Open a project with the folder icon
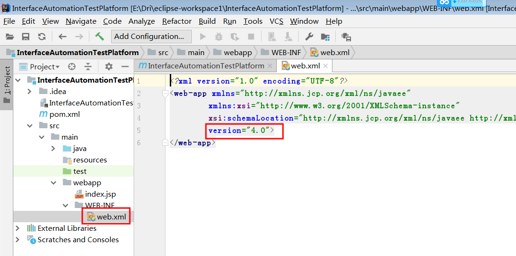This screenshot has width=516, height=256. (10, 37)
